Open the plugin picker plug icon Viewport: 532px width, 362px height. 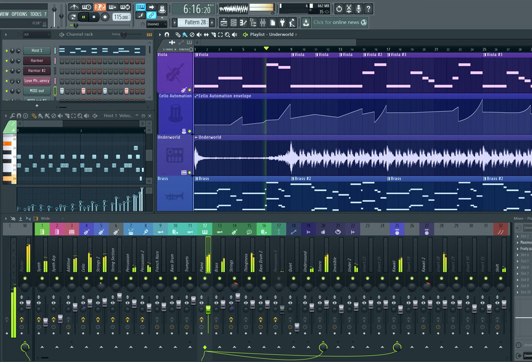pyautogui.click(x=282, y=22)
